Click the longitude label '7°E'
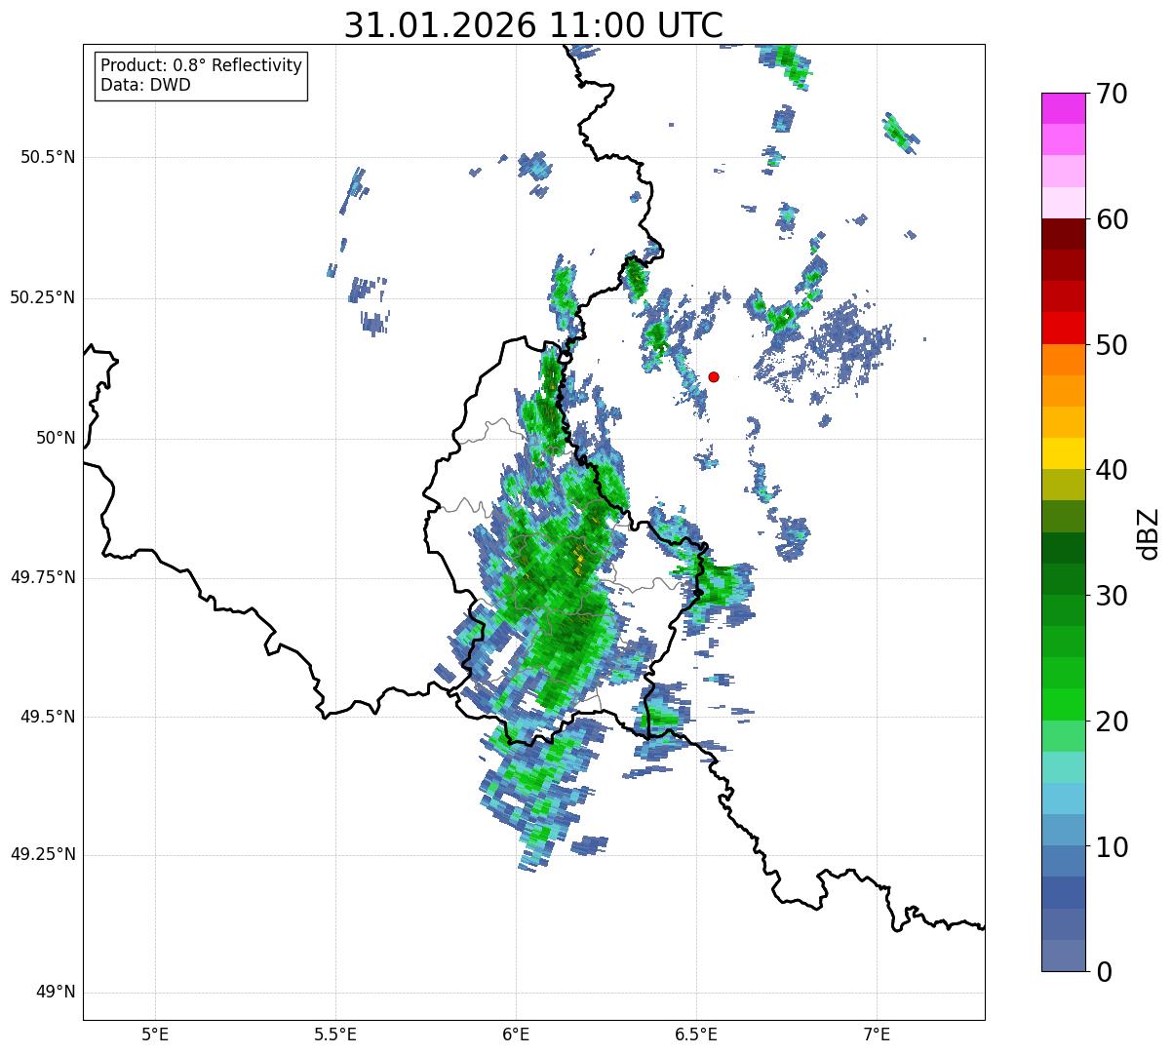This screenshot has width=1172, height=1054. coord(877,1034)
